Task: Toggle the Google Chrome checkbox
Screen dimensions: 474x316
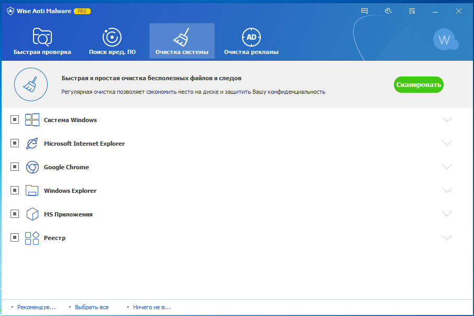Action: [x=15, y=167]
